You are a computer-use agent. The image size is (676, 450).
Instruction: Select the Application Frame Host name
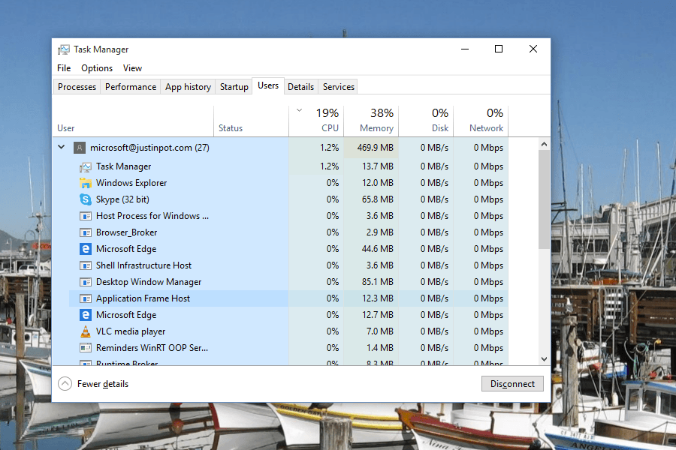coord(143,298)
